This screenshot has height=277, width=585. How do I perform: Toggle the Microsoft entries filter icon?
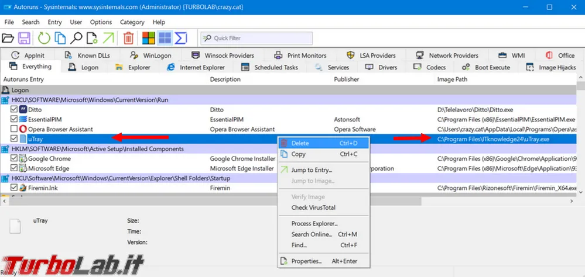tap(148, 38)
